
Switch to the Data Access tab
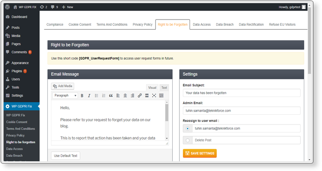(x=202, y=24)
